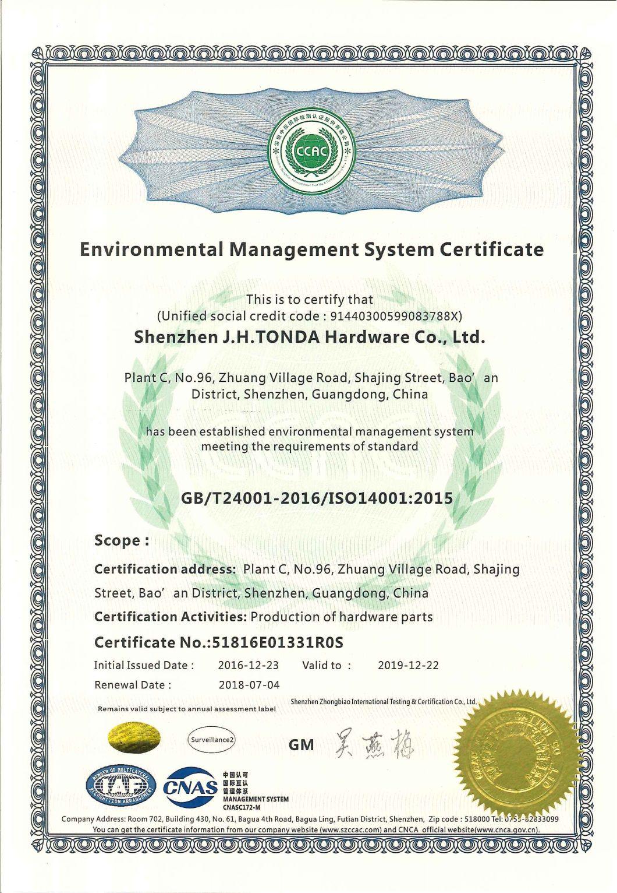Click the IAF multilateral recognition logo

(x=120, y=787)
